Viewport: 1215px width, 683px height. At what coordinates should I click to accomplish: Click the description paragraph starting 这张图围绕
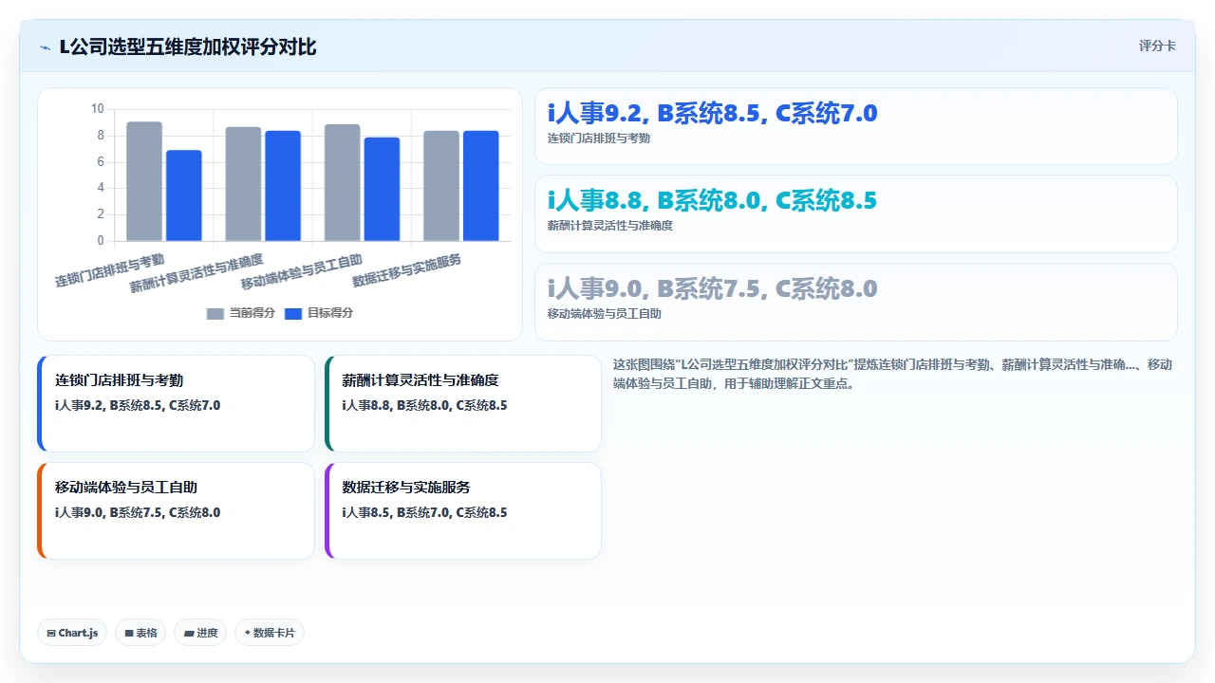coord(893,375)
